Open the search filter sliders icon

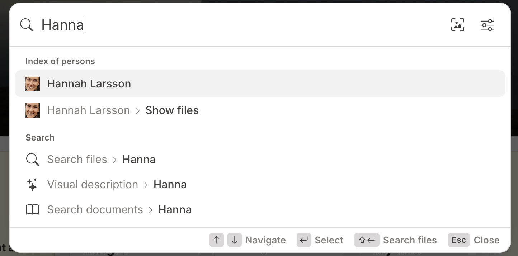click(x=487, y=25)
